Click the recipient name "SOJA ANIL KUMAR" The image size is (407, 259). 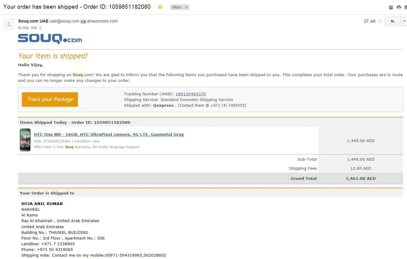(x=42, y=204)
